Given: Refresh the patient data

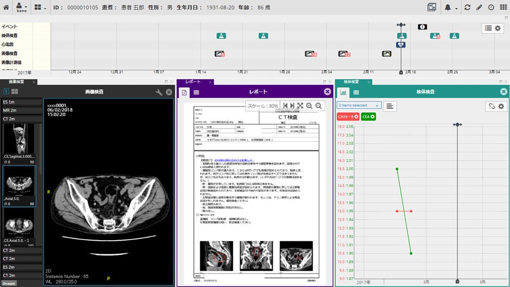Looking at the screenshot, I should [x=468, y=7].
